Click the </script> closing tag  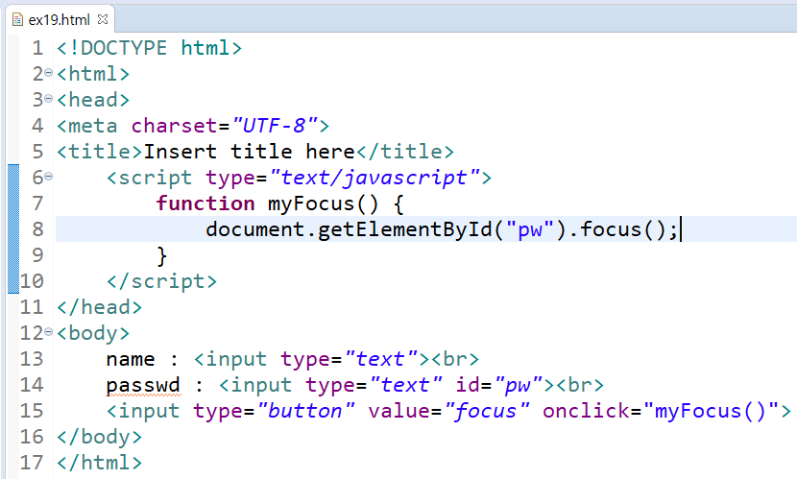(161, 281)
